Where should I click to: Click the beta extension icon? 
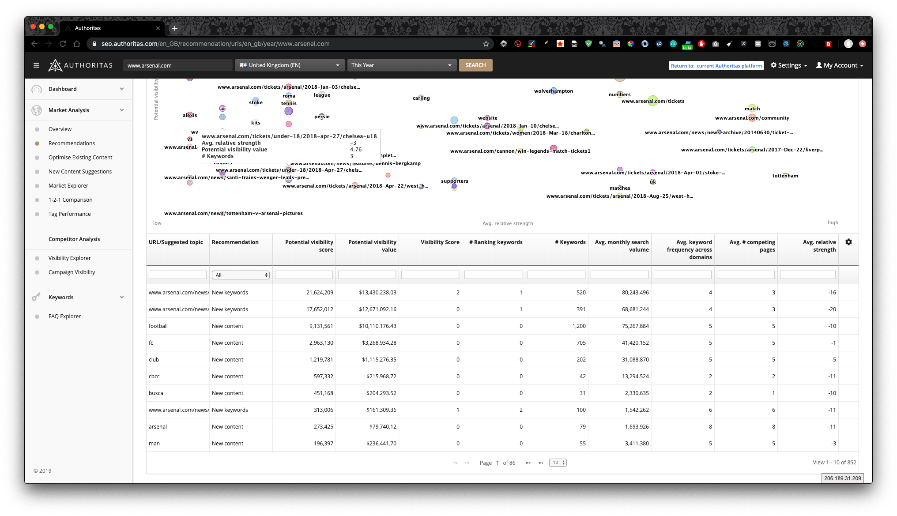(x=687, y=45)
